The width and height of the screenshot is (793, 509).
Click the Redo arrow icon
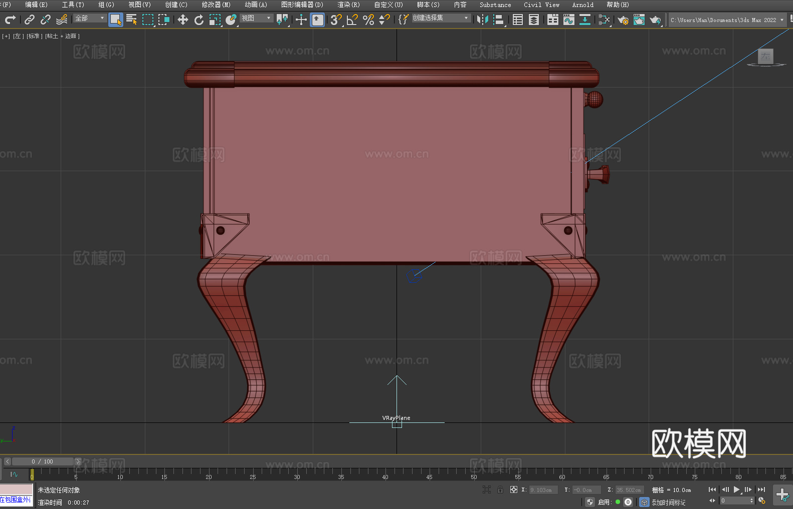[x=10, y=20]
